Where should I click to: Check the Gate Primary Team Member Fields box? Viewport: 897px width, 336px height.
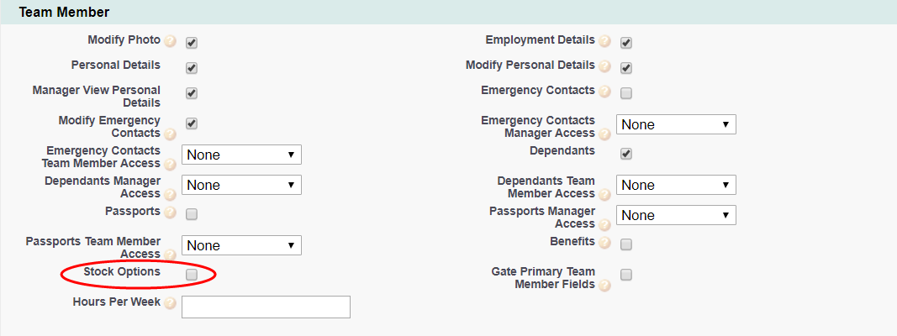pyautogui.click(x=626, y=275)
